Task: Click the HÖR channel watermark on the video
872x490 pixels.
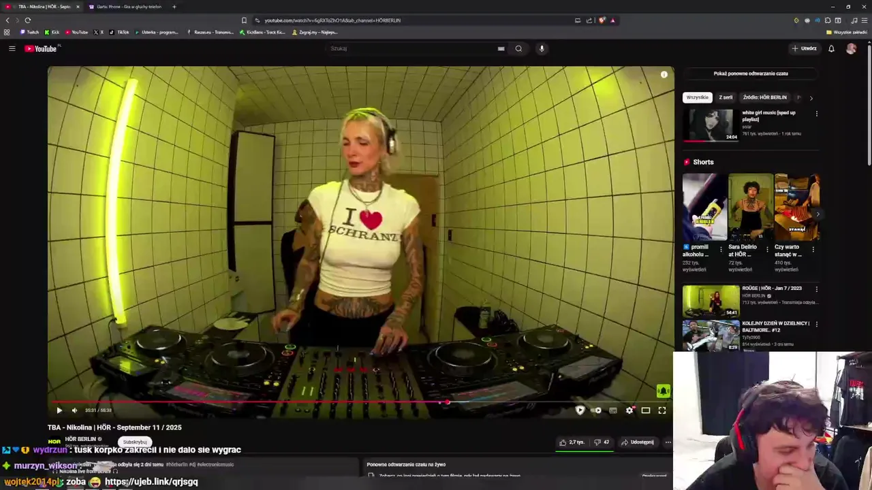Action: click(x=663, y=391)
